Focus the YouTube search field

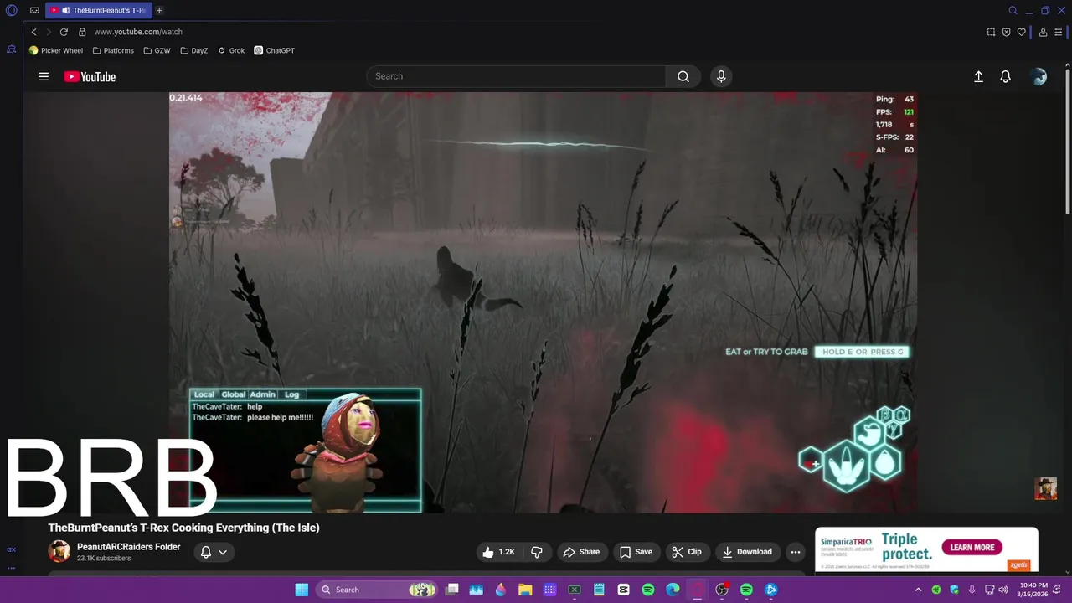point(516,76)
